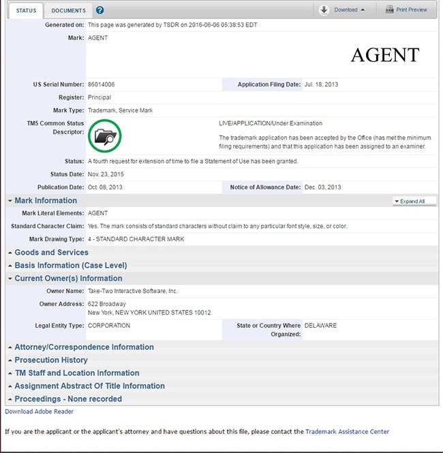Open the Trademark Assistance Center link
Viewport: 443px width, 453px height.
click(347, 432)
